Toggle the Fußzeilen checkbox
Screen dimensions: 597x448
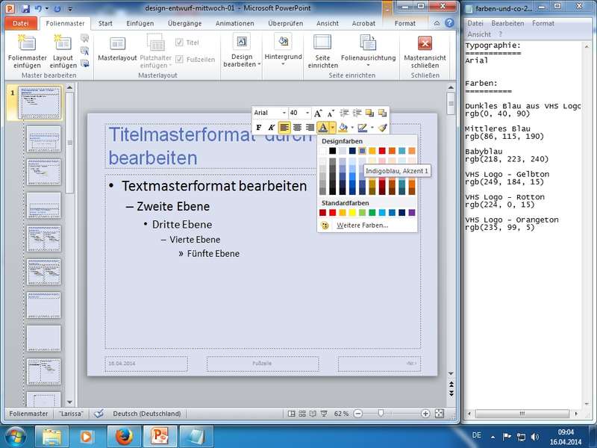coord(179,59)
